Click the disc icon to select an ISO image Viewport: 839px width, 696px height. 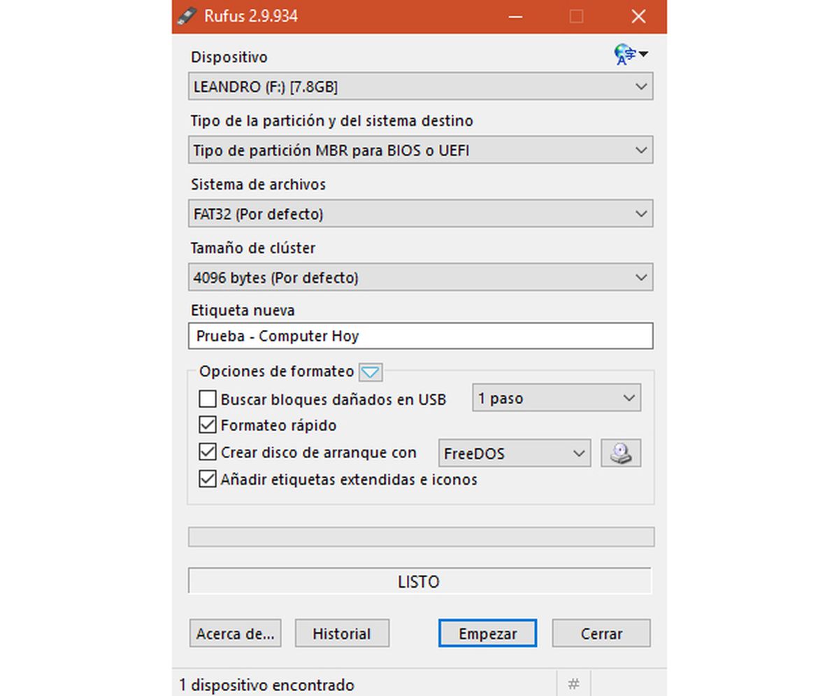tap(621, 453)
